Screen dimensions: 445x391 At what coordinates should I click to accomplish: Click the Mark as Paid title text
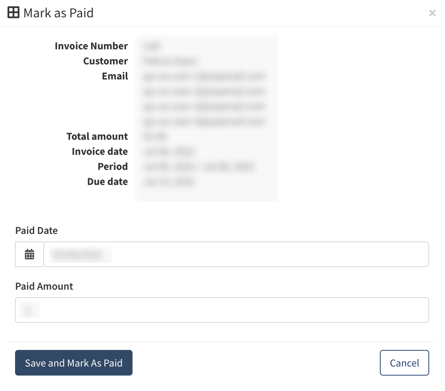[x=58, y=13]
